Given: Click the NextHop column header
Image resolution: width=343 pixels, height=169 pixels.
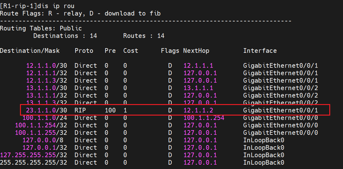Looking at the screenshot, I should coord(196,51).
